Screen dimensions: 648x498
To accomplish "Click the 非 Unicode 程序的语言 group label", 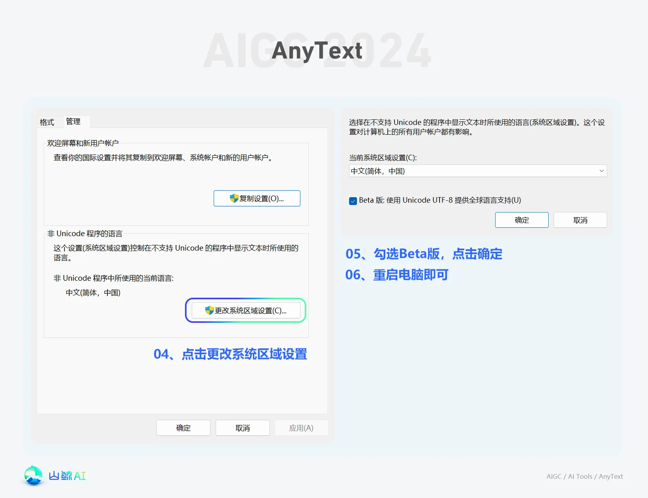I will [x=85, y=234].
